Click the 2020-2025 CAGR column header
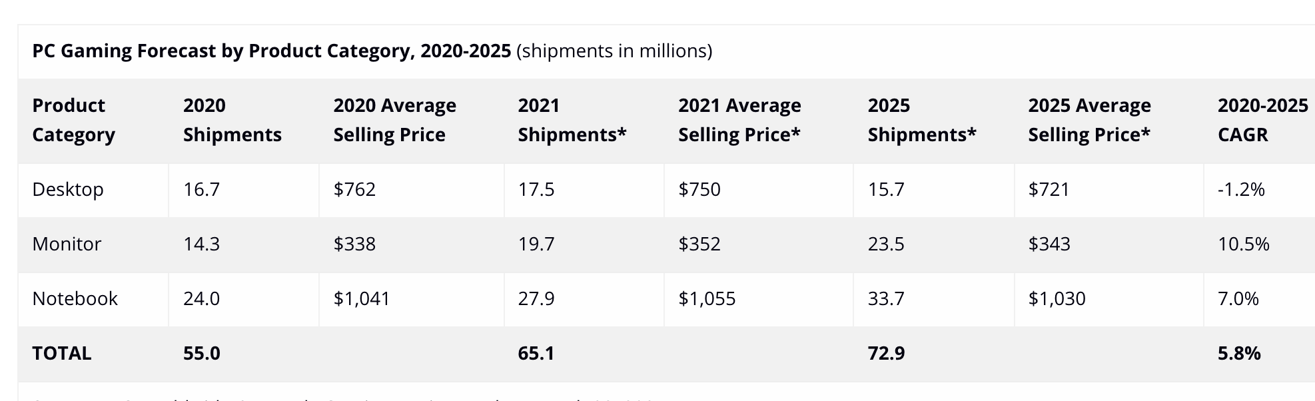The height and width of the screenshot is (401, 1315). pyautogui.click(x=1262, y=120)
